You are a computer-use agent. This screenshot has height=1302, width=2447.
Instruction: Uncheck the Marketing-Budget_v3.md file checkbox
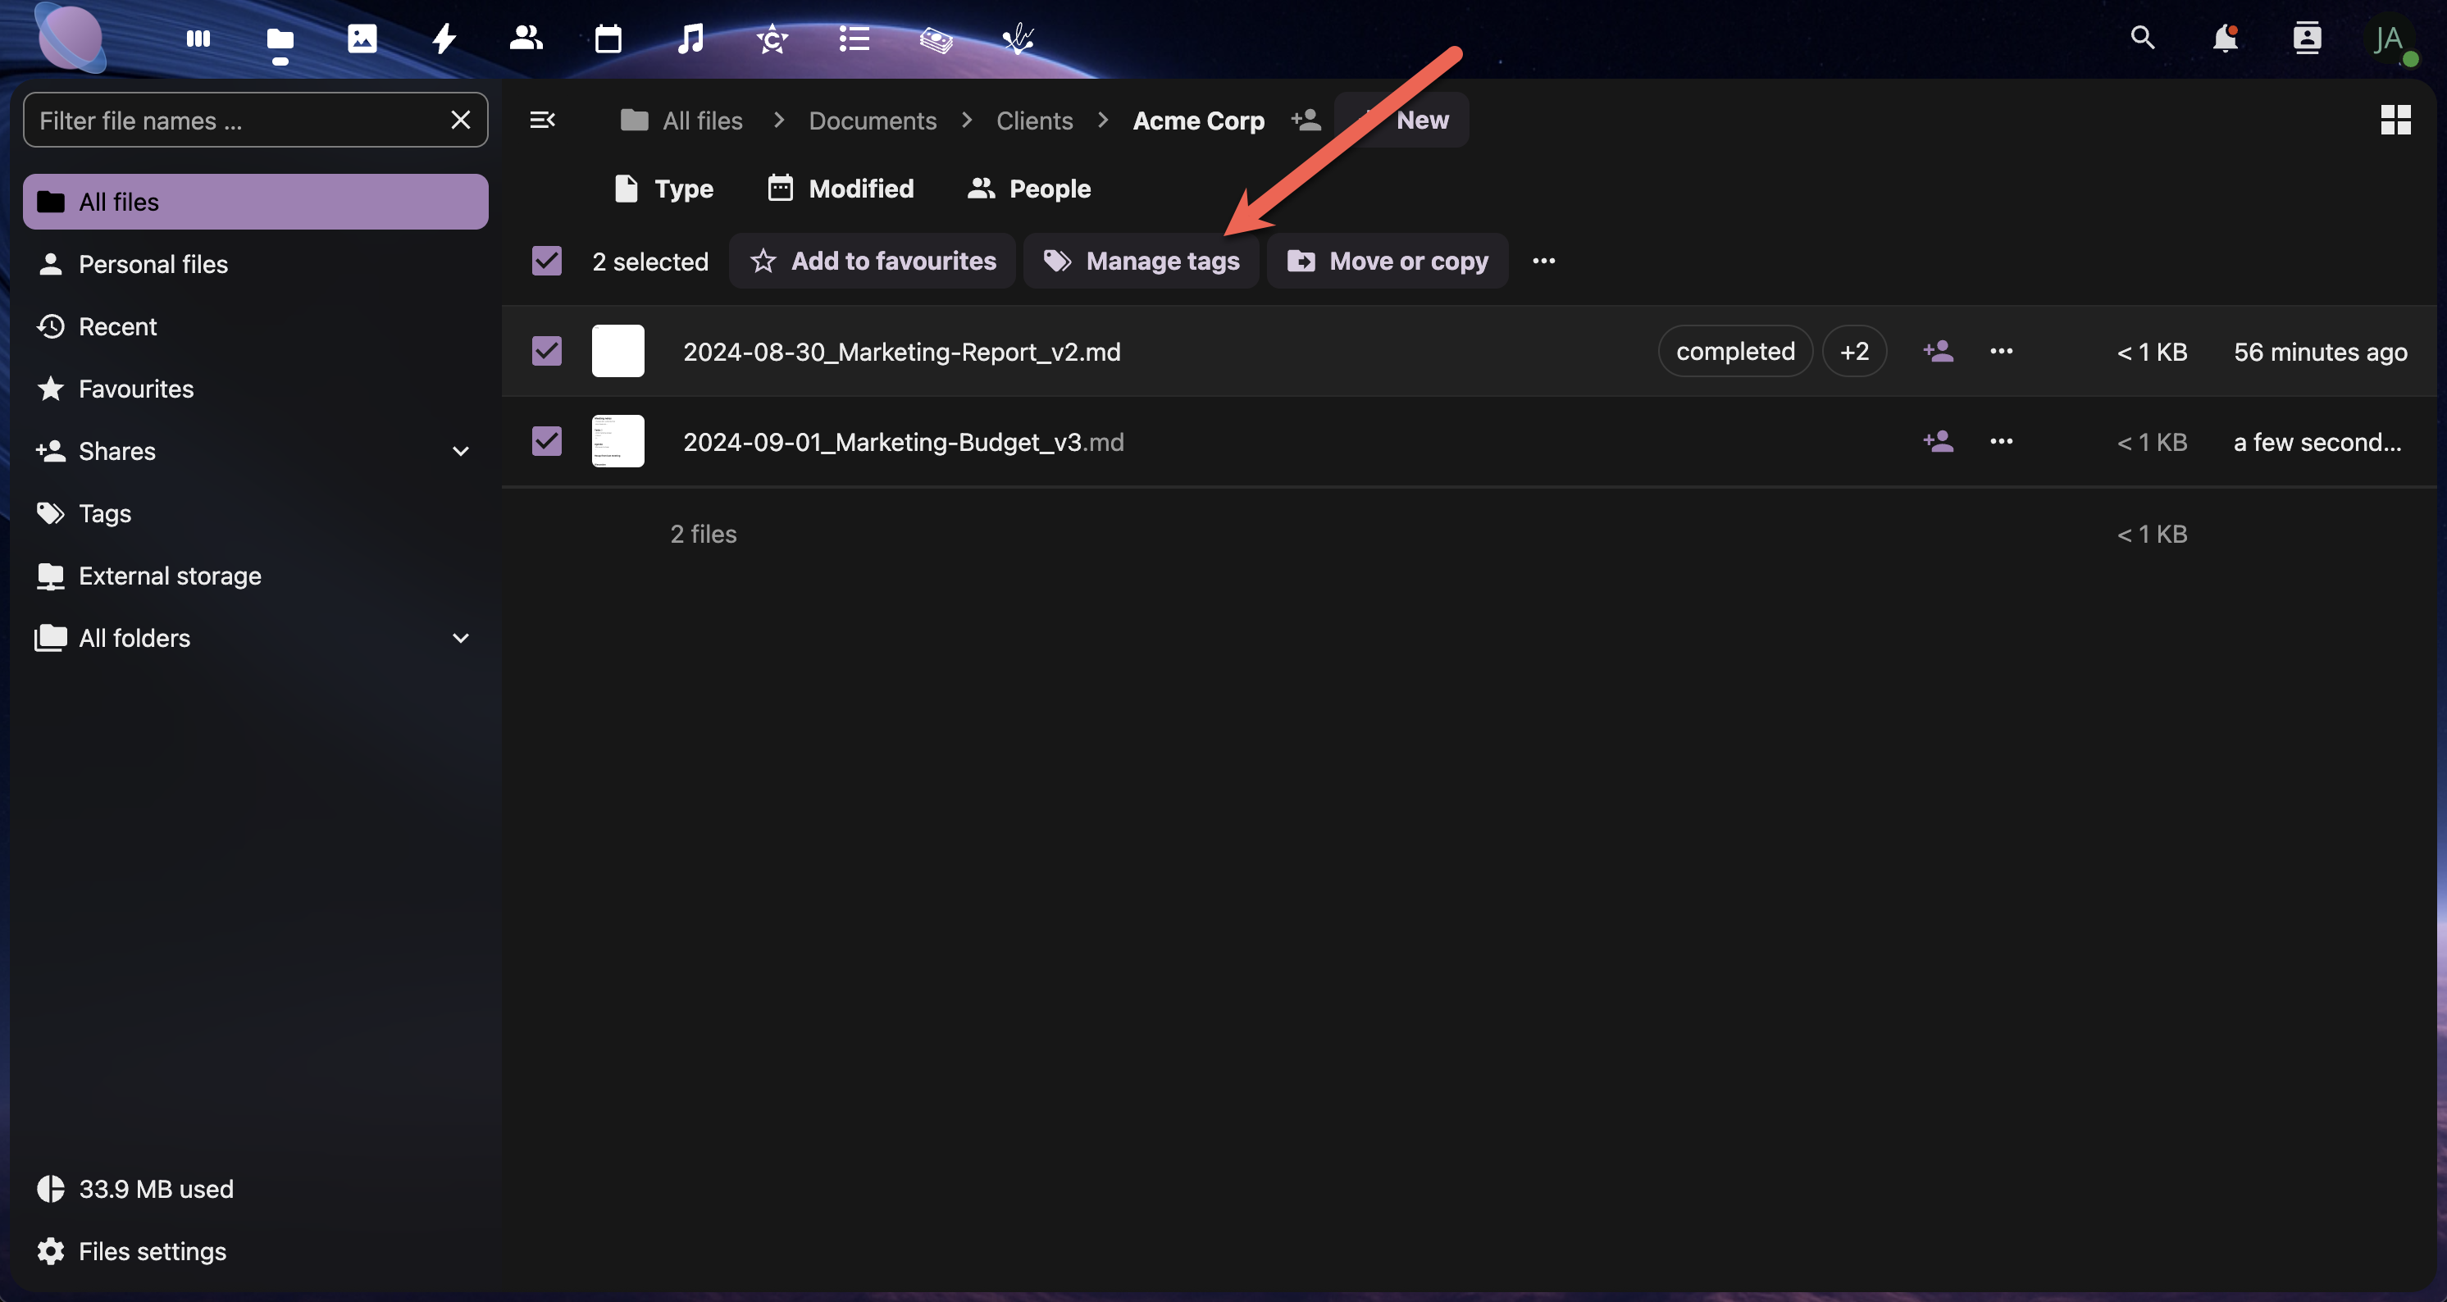pos(546,442)
